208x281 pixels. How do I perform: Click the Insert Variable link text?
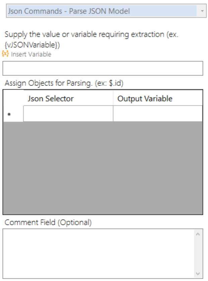point(31,54)
